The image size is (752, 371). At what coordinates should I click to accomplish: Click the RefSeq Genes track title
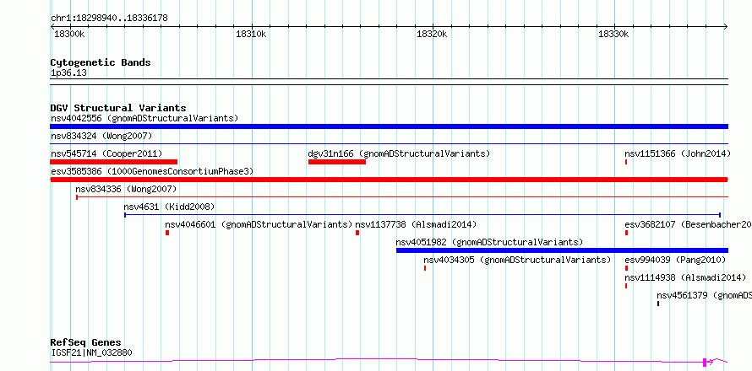(85, 343)
